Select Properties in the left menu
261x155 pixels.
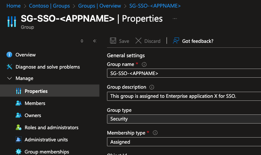pyautogui.click(x=36, y=91)
